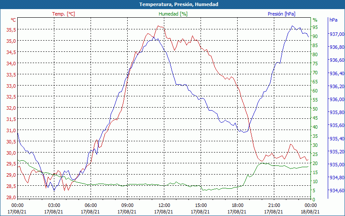Click the 70 humidity axis value

coord(315,73)
